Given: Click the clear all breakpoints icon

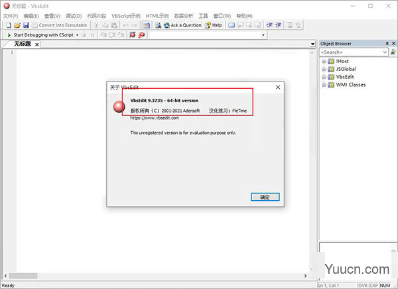Looking at the screenshot, I should pos(141,34).
